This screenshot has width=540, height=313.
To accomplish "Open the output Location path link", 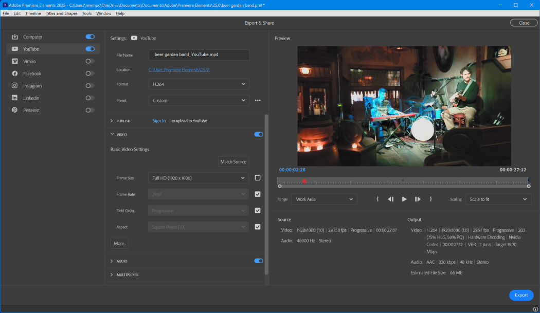I will click(179, 69).
